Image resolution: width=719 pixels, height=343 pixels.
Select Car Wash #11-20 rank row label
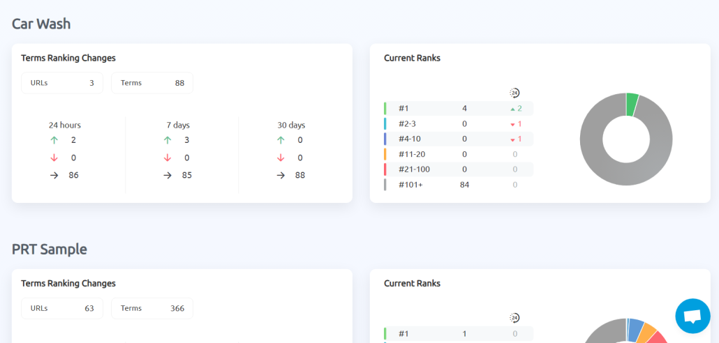tap(411, 154)
